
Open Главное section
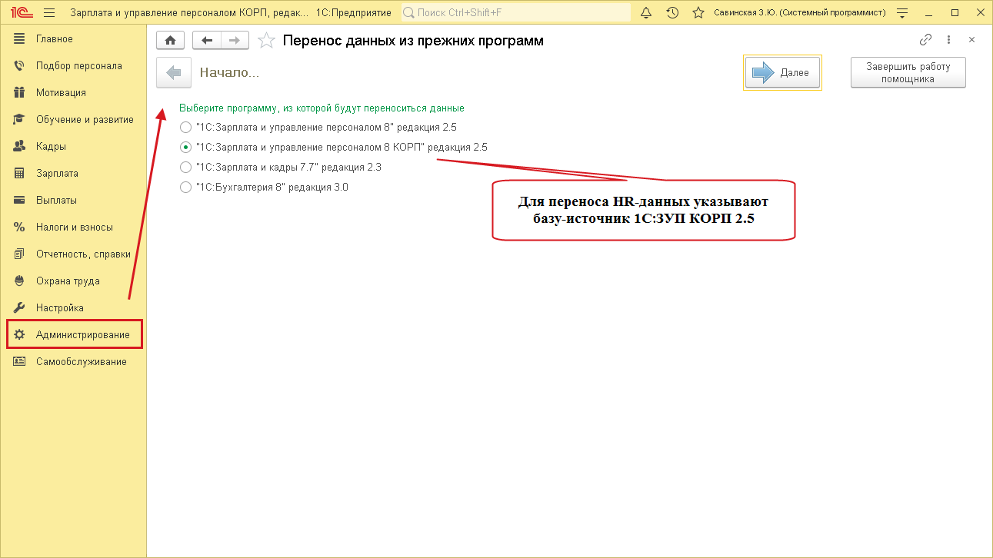pos(73,39)
